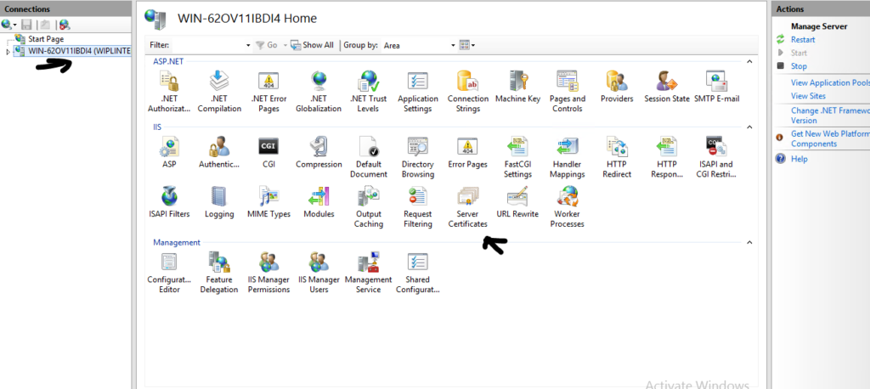Select Start Page in Connections tree
The width and height of the screenshot is (870, 389).
pos(45,39)
